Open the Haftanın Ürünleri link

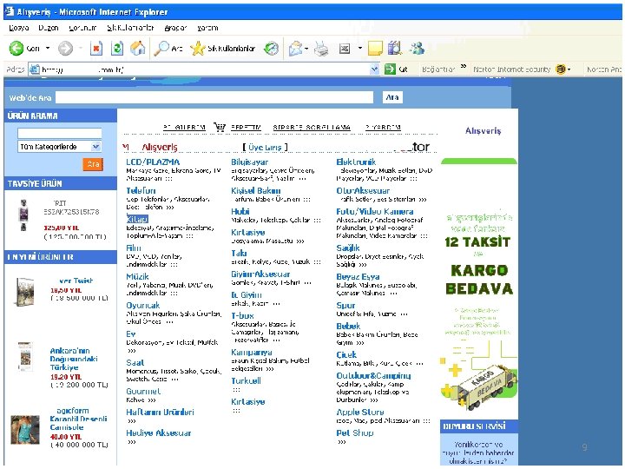click(160, 412)
